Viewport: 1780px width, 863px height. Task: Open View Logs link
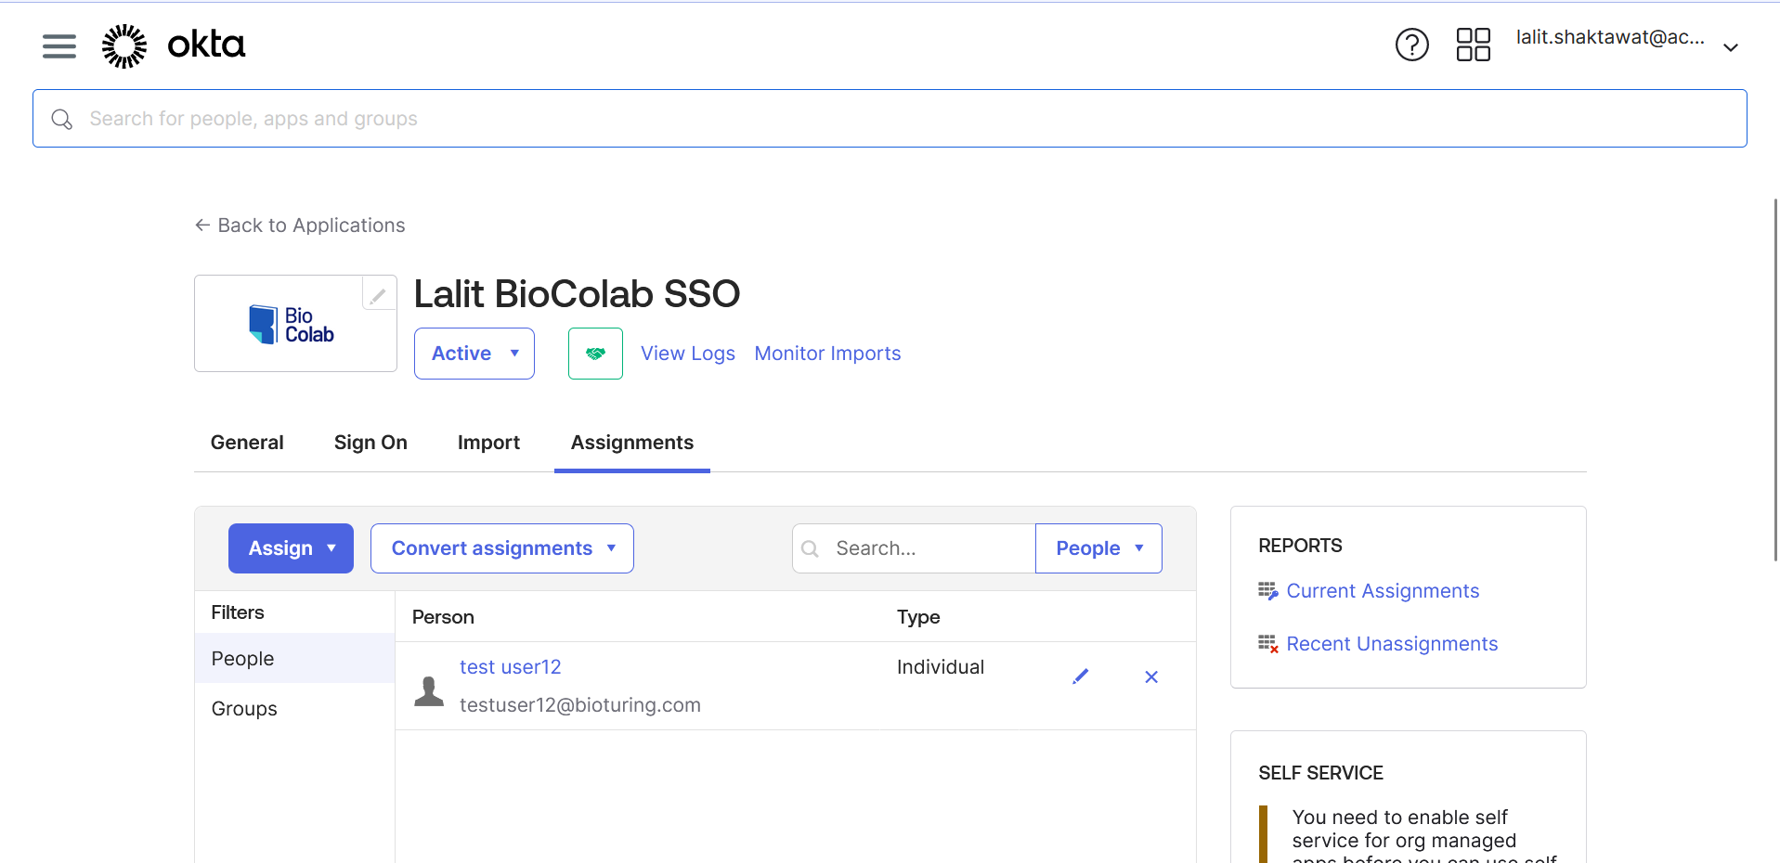pos(688,354)
